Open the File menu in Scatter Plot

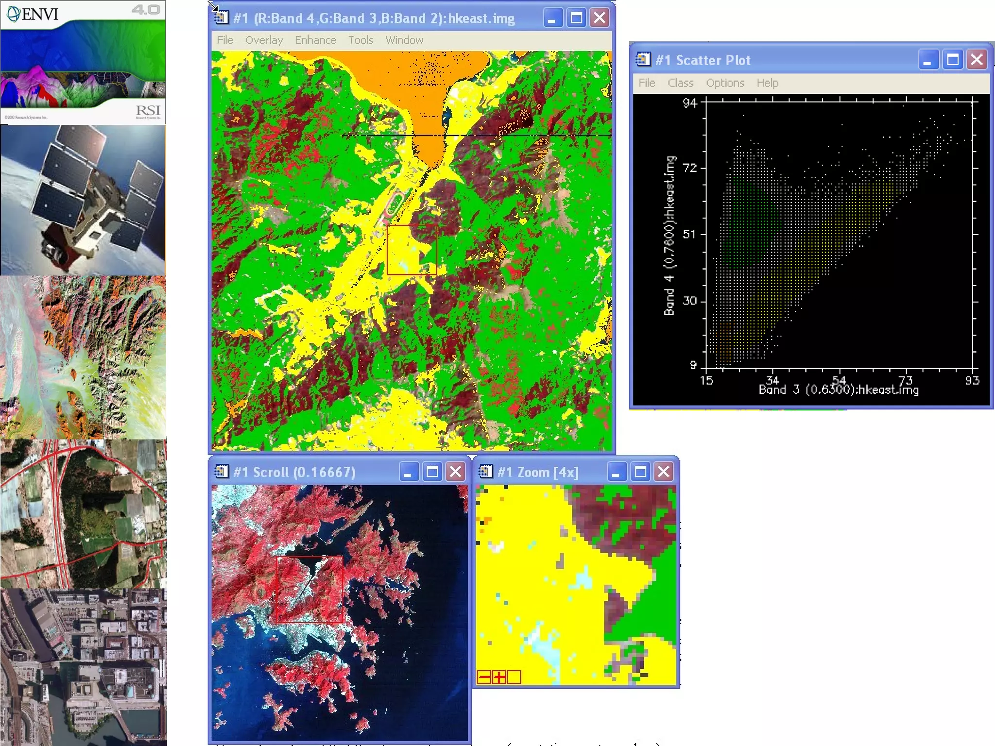(647, 83)
